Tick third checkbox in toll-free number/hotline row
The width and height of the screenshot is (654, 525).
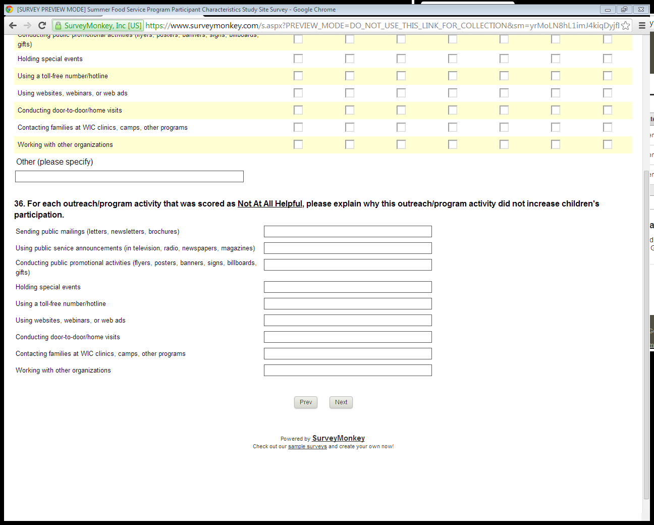point(401,76)
